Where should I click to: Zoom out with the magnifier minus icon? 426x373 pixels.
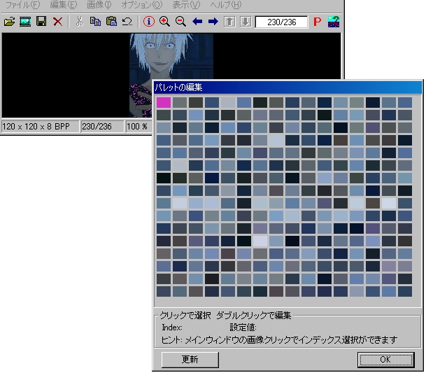point(180,22)
